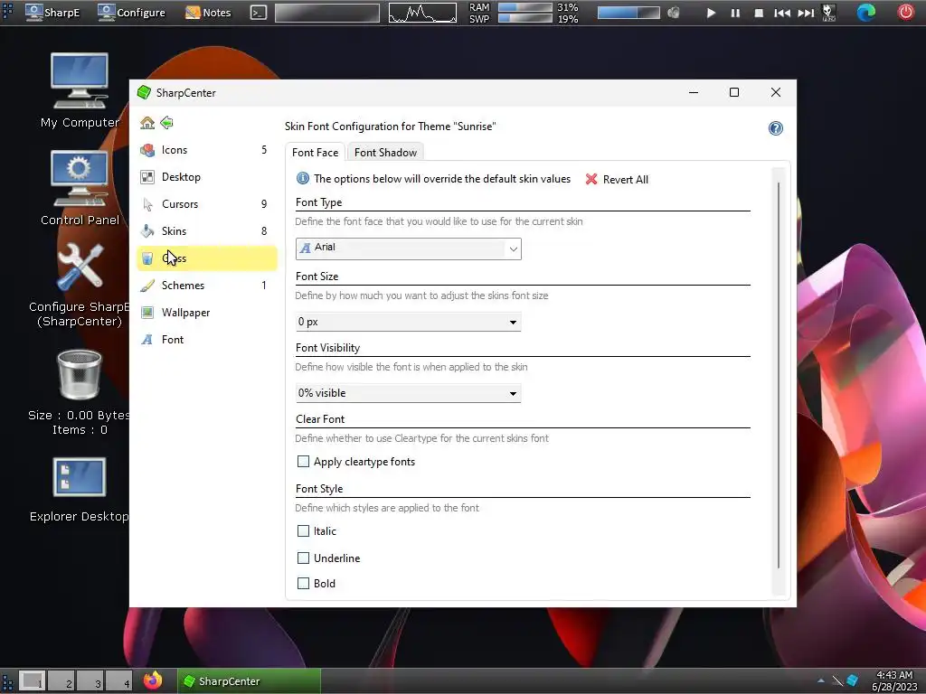Click the Pause media button
This screenshot has width=926, height=694.
click(735, 13)
